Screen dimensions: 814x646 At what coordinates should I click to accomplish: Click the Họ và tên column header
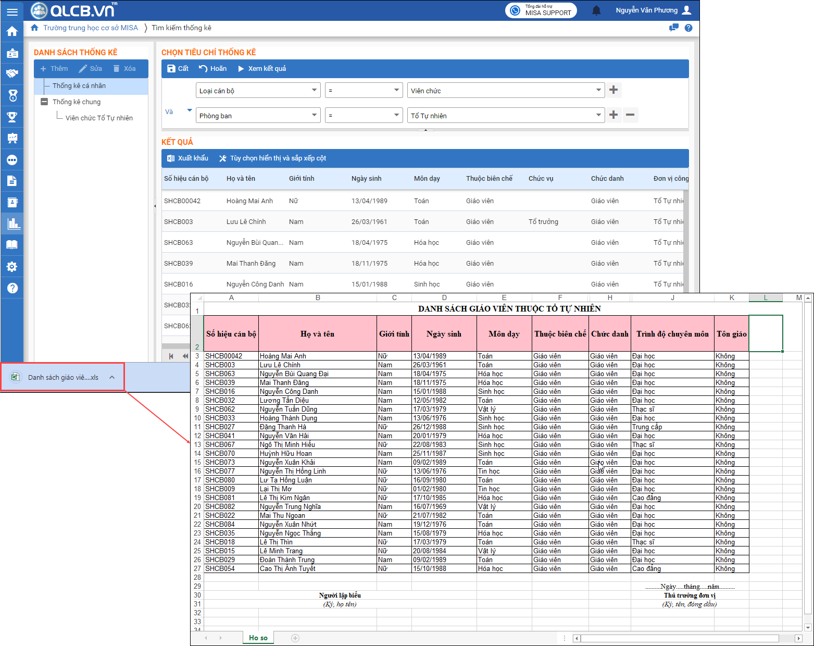point(241,179)
